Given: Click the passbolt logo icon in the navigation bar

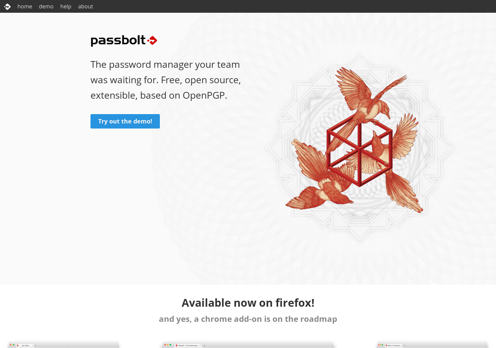Looking at the screenshot, I should [7, 6].
